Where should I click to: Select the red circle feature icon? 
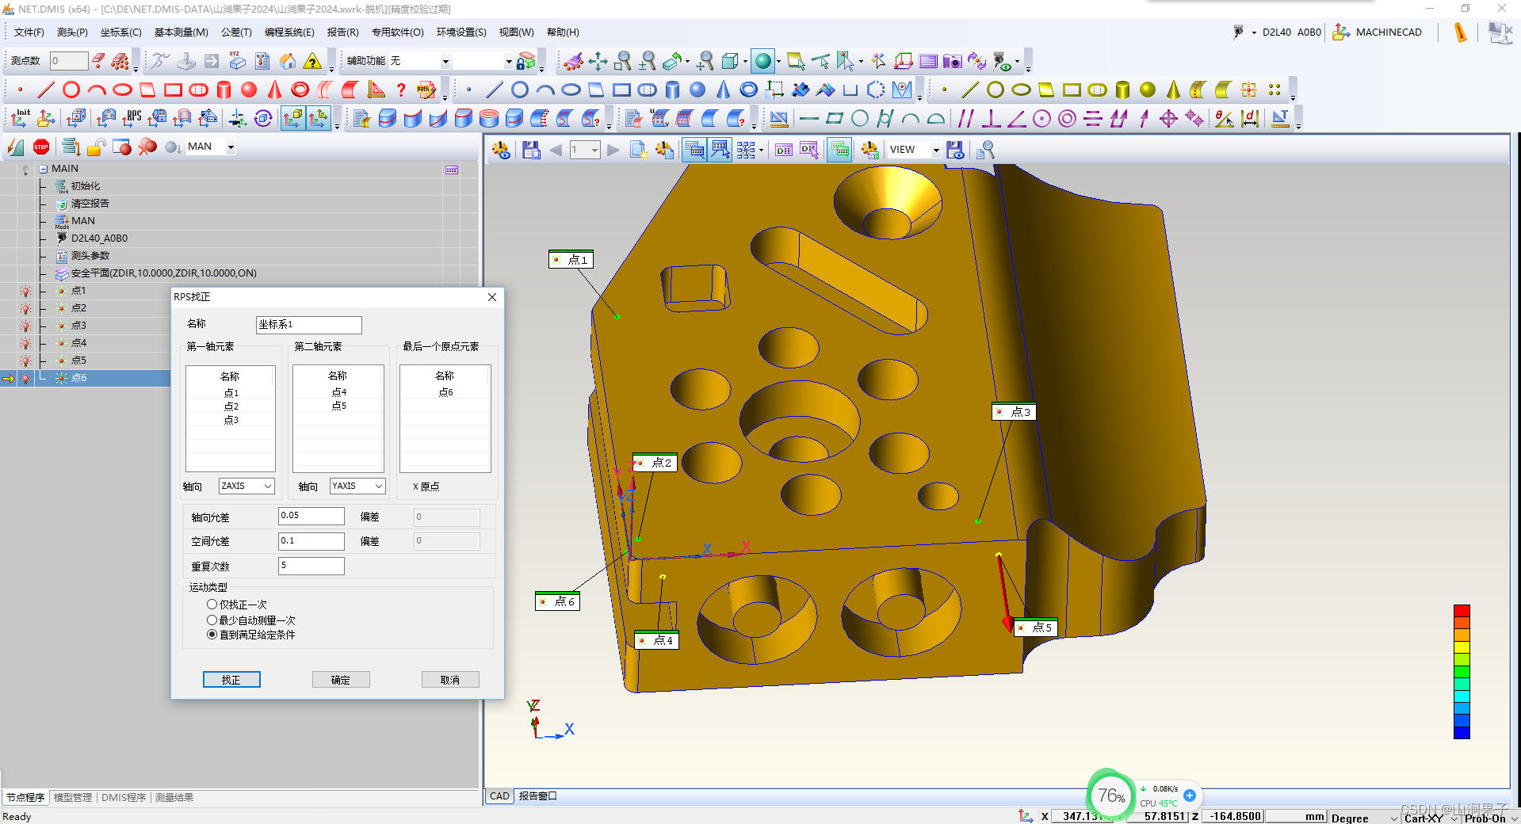point(71,90)
